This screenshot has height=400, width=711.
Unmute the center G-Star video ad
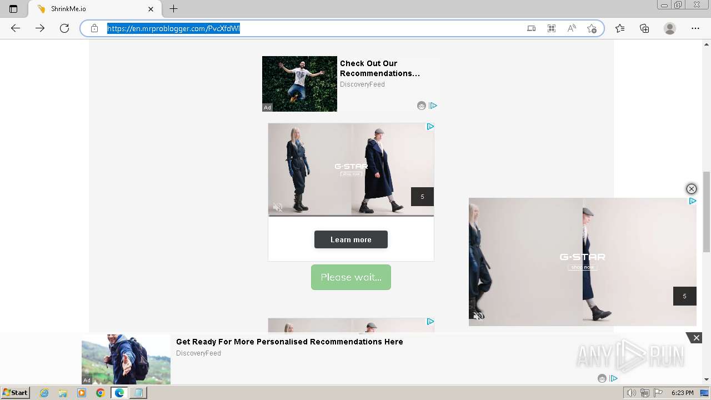click(x=278, y=207)
